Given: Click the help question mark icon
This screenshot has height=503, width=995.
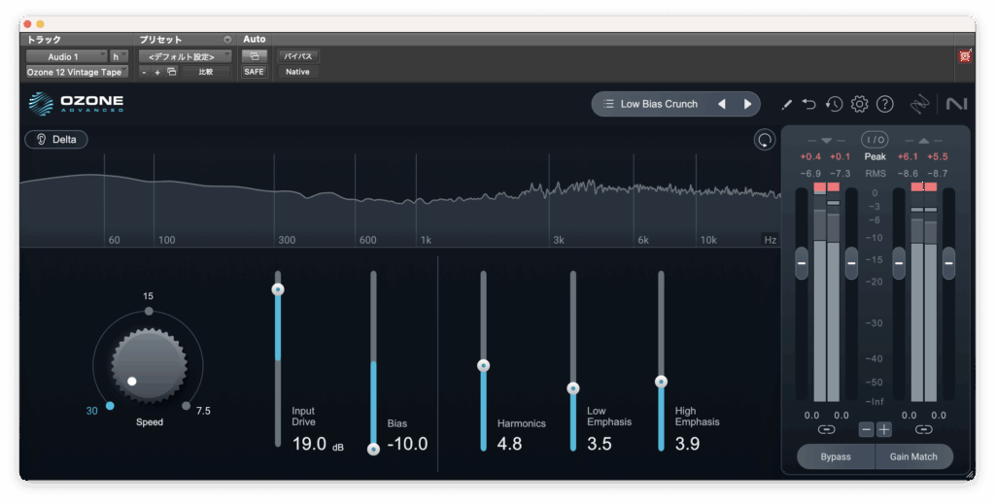Looking at the screenshot, I should 884,104.
